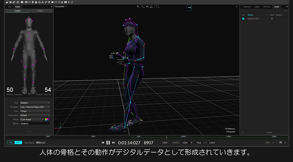Switch to the Edit Tools tab
The width and height of the screenshot is (293, 162).
click(267, 7)
